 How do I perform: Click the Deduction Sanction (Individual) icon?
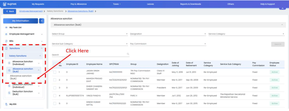pyautogui.click(x=9, y=86)
